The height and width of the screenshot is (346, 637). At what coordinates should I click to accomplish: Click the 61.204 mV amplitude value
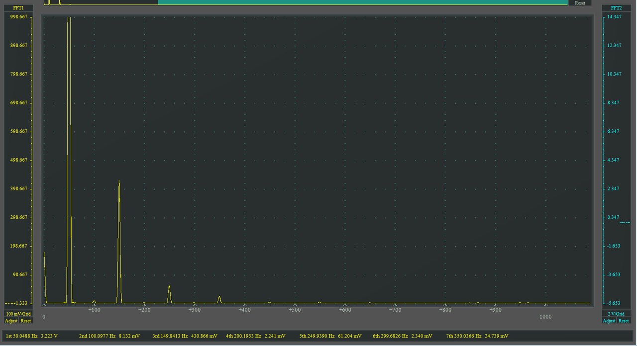(350, 336)
